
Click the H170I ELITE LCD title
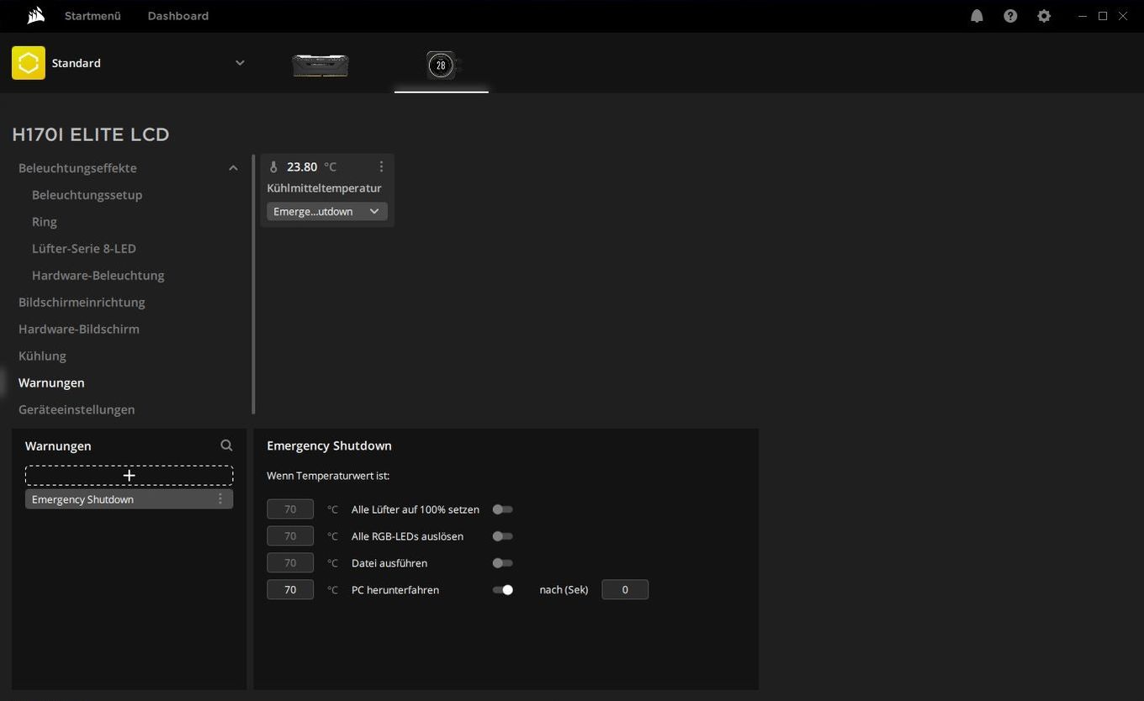click(91, 134)
